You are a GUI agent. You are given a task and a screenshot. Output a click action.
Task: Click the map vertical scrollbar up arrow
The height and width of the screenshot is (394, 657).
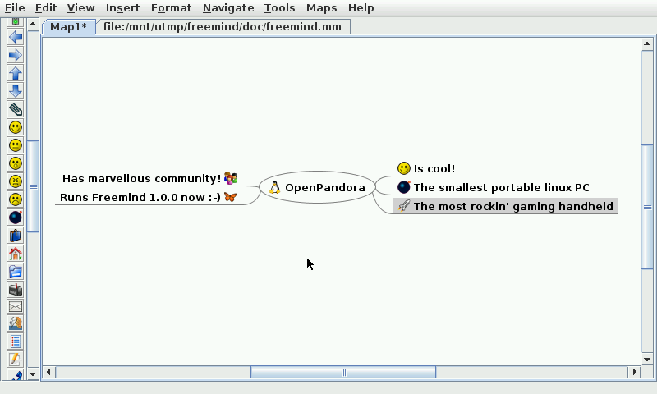point(647,44)
